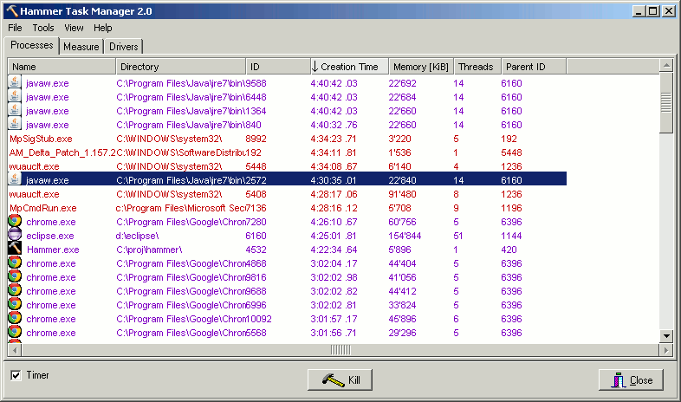Select the eclipse.exe process name

(x=50, y=237)
